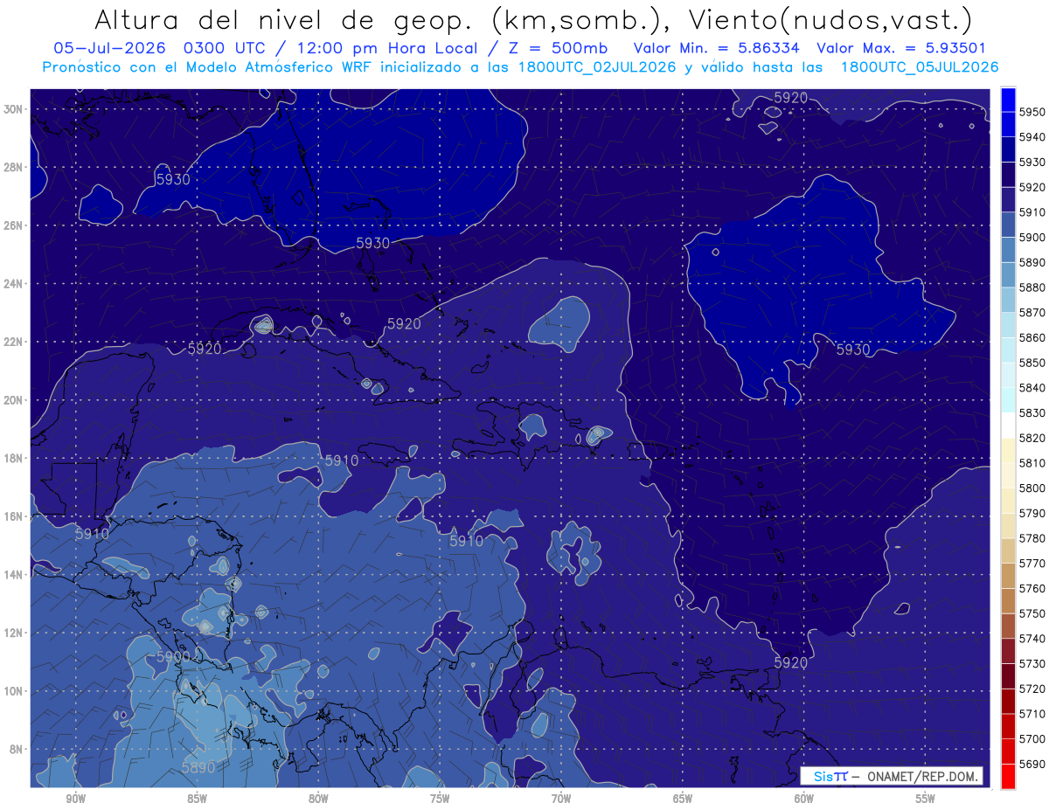Click the 5850 color scale label
1049x810 pixels.
(x=1033, y=363)
